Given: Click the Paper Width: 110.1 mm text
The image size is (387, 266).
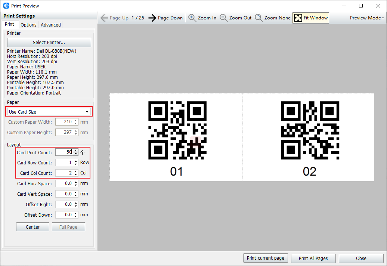Looking at the screenshot, I should click(32, 72).
